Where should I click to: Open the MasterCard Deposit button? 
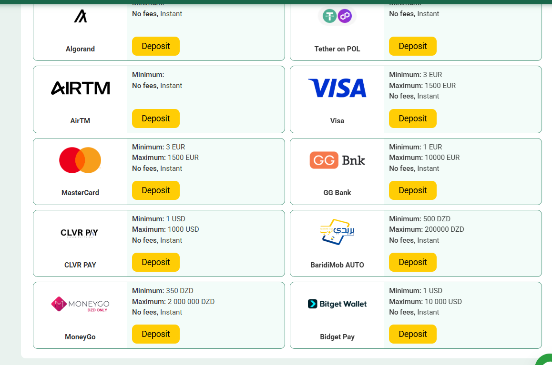[x=155, y=190]
